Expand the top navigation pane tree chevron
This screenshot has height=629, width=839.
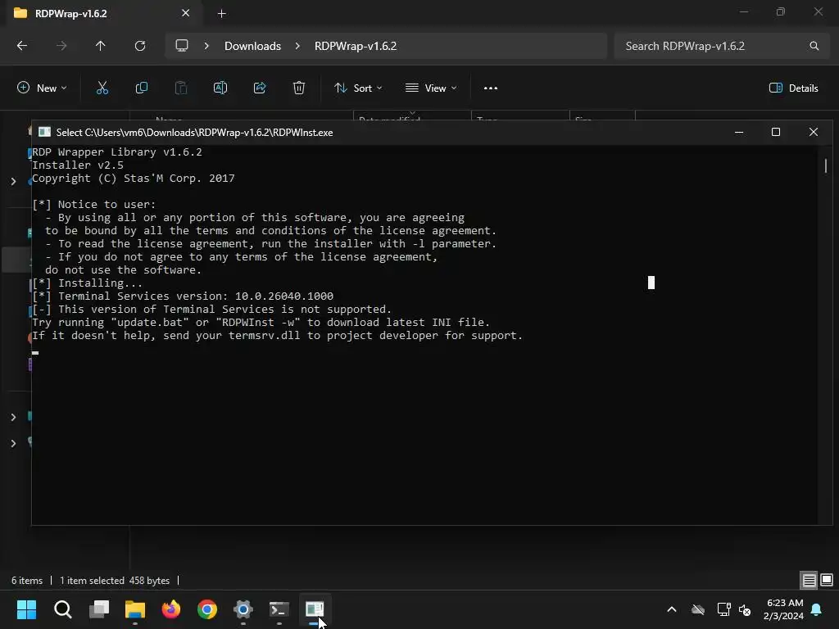pyautogui.click(x=13, y=181)
